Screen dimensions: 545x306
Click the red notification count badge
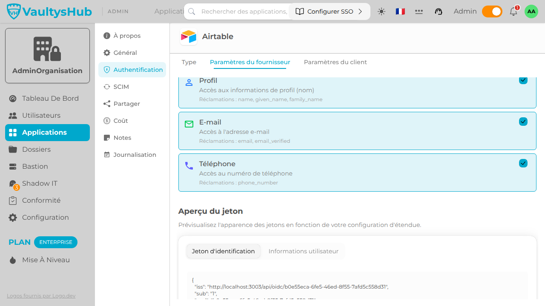(517, 8)
